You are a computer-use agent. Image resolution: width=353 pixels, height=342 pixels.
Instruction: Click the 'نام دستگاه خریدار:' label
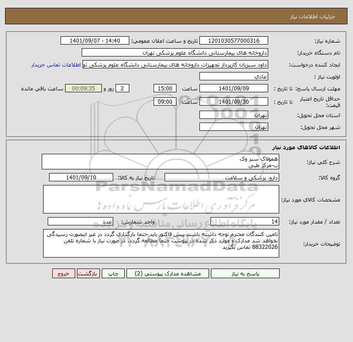[x=319, y=53]
